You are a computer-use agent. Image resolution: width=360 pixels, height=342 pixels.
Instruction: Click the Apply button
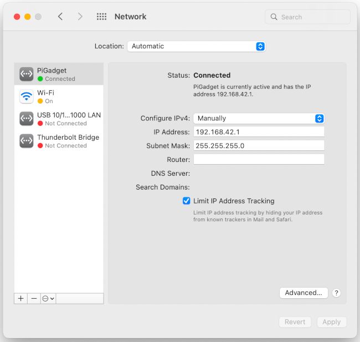331,321
